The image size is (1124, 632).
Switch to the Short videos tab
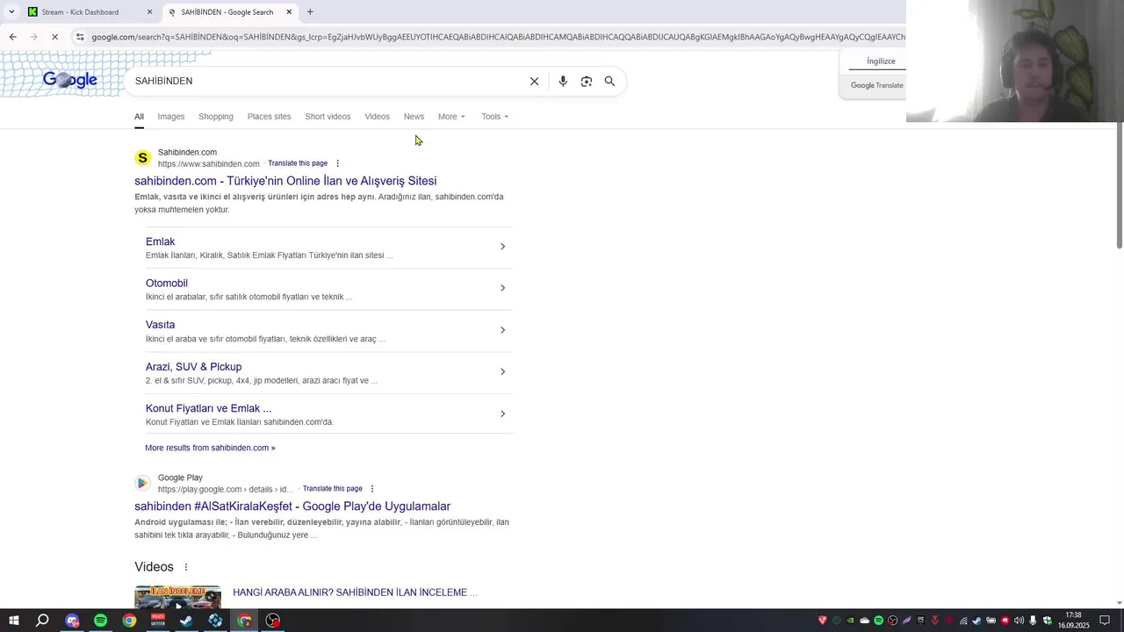328,117
